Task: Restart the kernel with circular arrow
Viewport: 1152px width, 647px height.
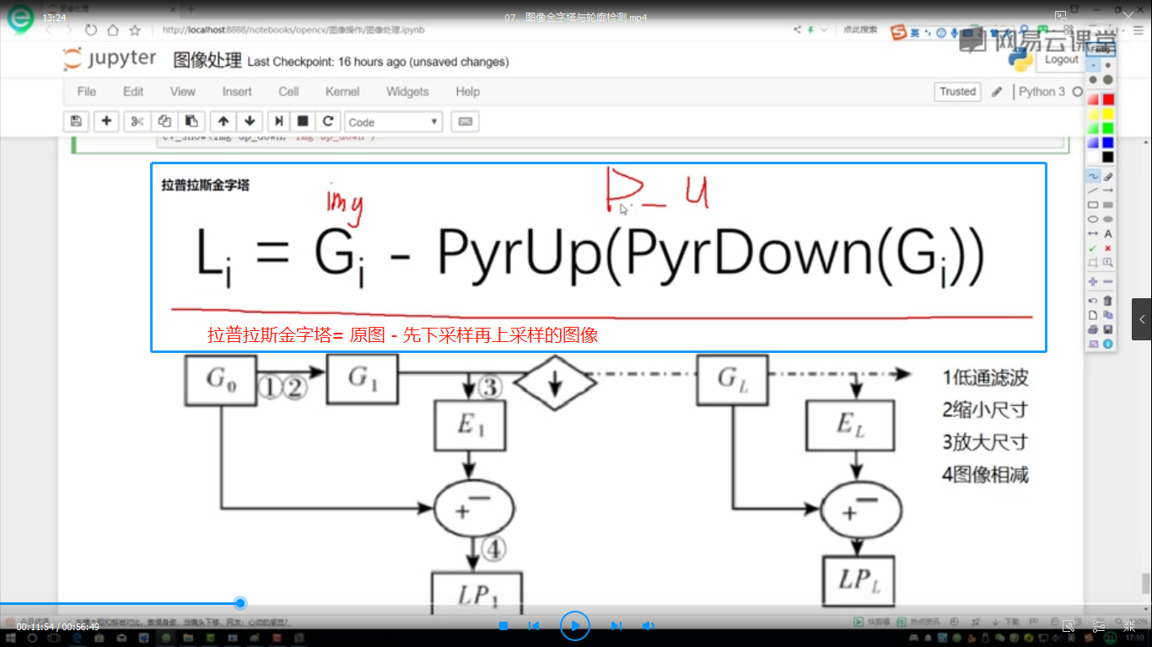Action: coord(328,121)
